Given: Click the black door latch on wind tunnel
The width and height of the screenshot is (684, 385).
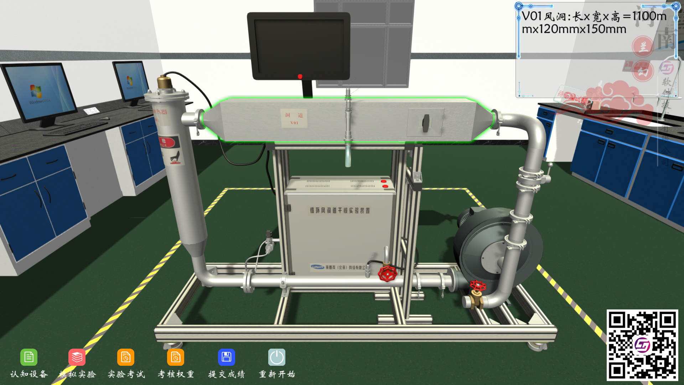Looking at the screenshot, I should pyautogui.click(x=425, y=122).
